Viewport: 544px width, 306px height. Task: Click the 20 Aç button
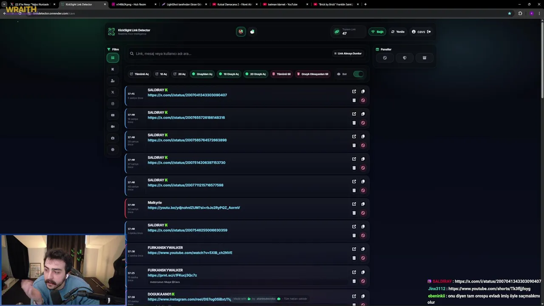pyautogui.click(x=179, y=74)
